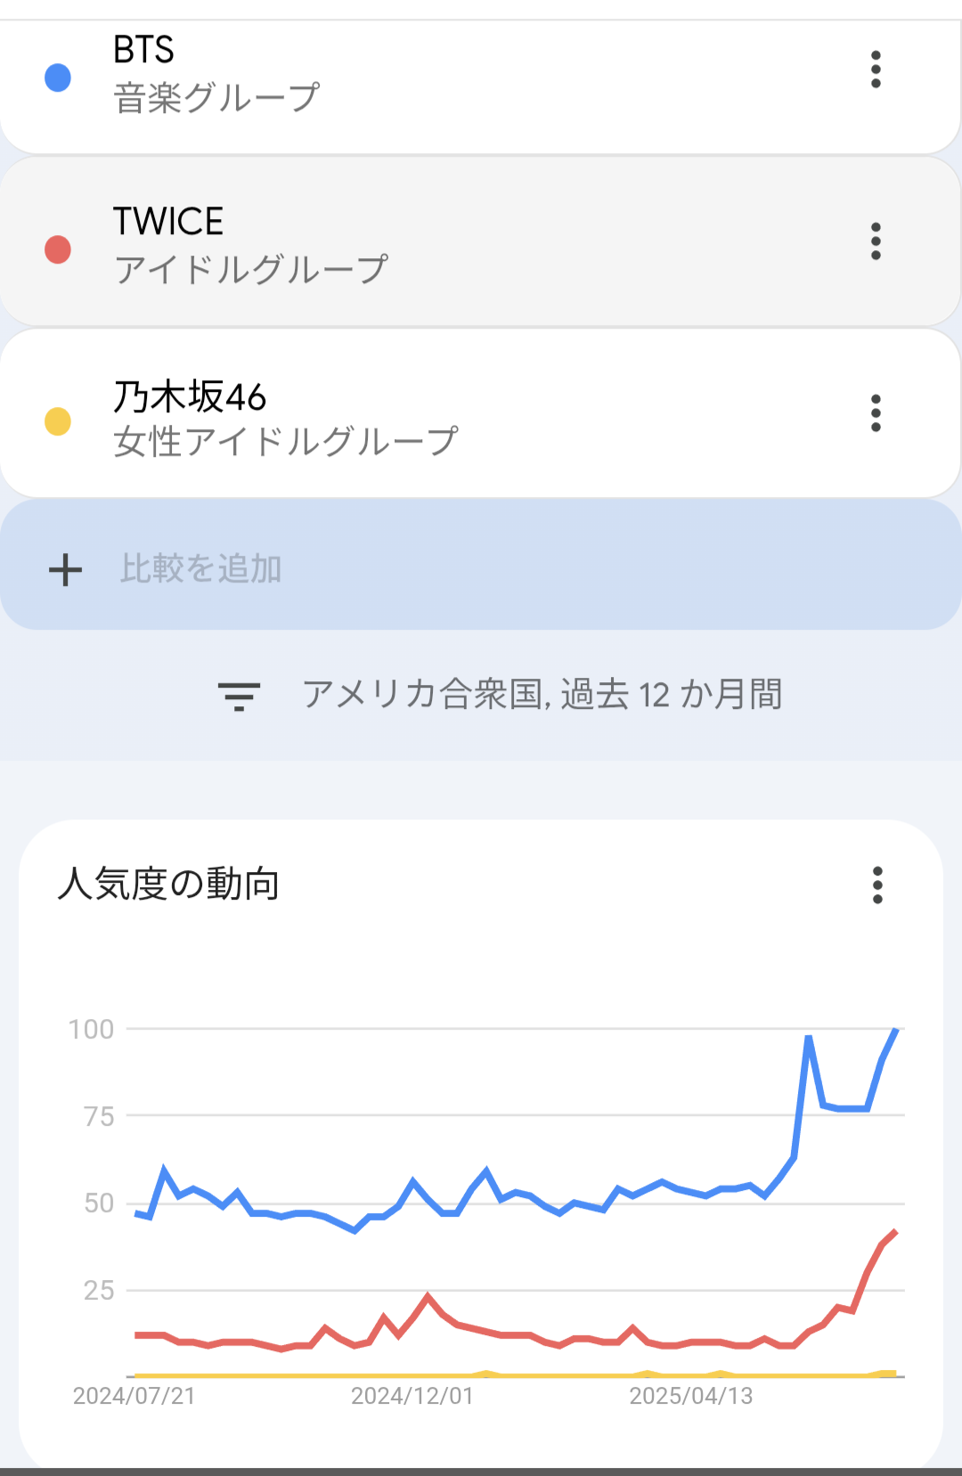
Task: Click the plus icon to add comparison
Action: 65,569
